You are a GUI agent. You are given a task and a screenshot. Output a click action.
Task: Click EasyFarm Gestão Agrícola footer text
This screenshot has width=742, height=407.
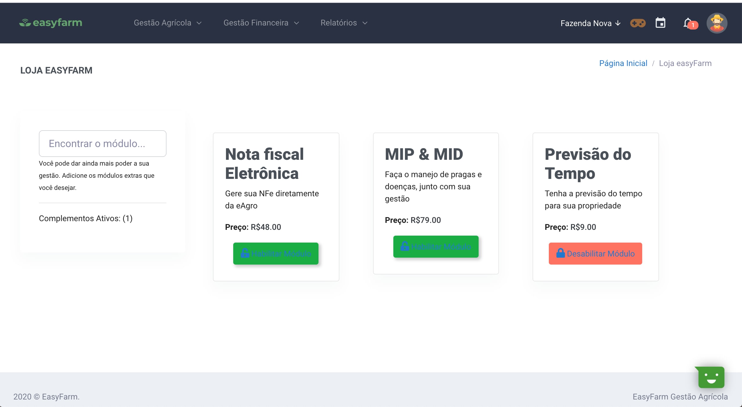(x=680, y=397)
